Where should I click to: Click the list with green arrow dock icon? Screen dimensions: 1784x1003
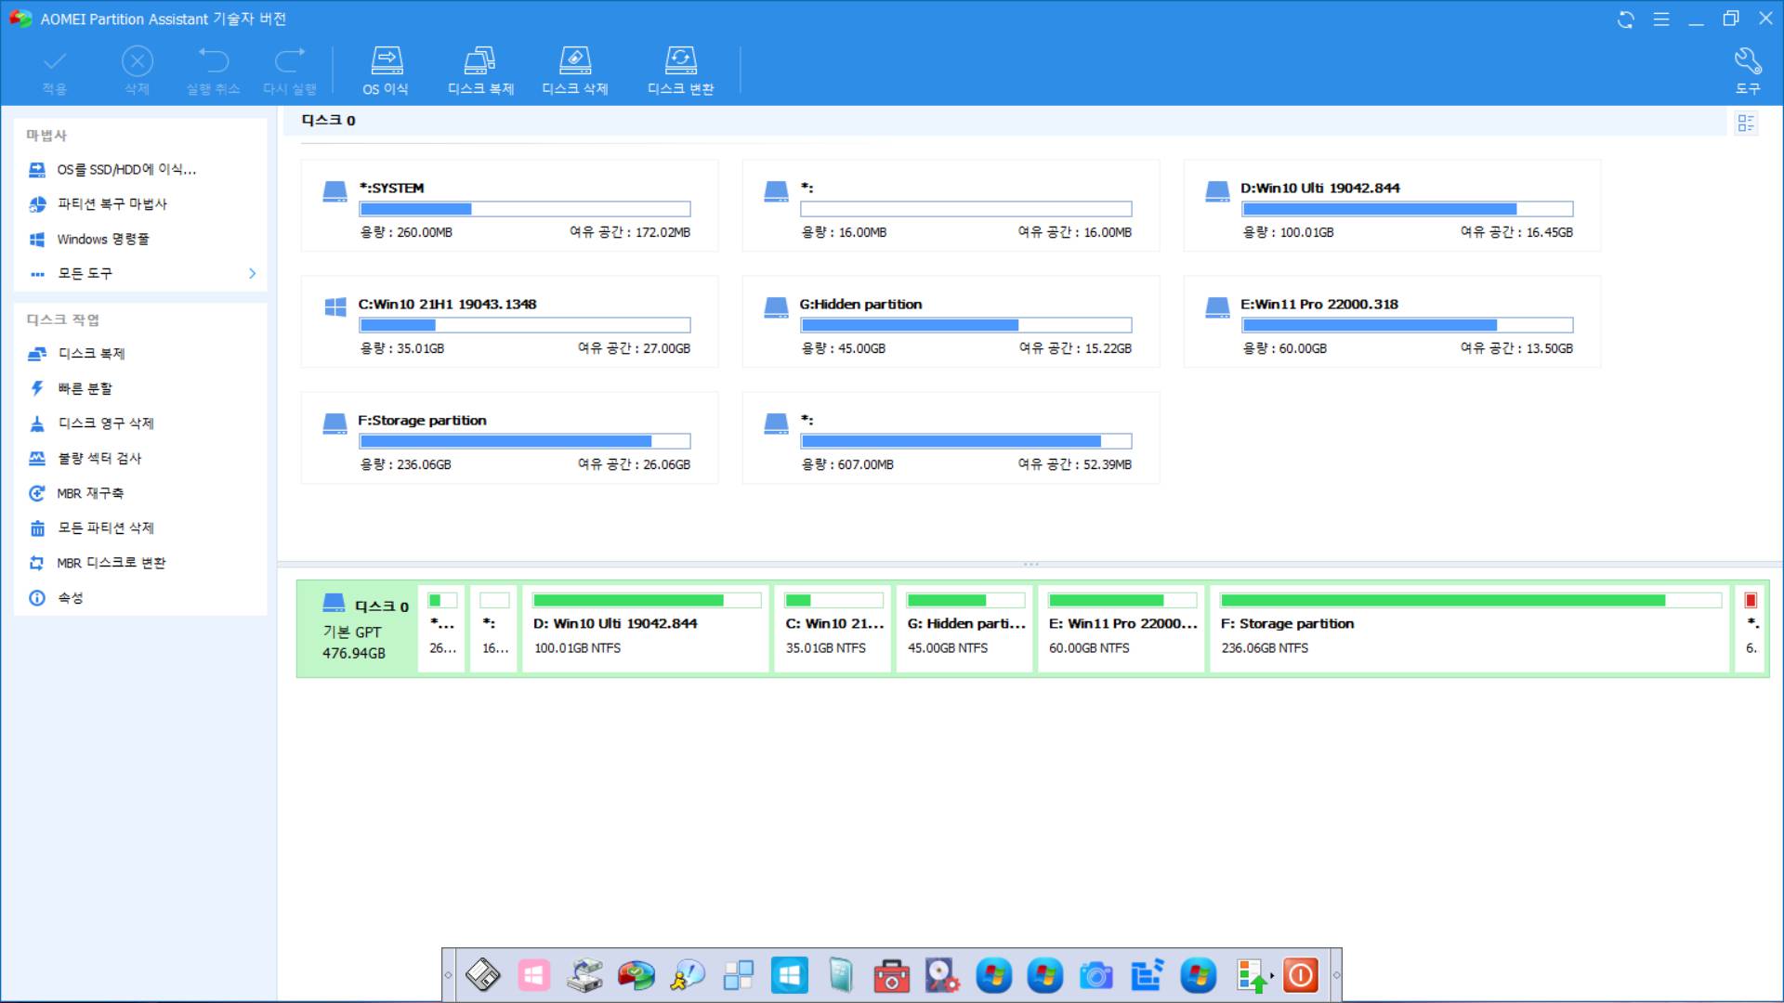pyautogui.click(x=1253, y=975)
